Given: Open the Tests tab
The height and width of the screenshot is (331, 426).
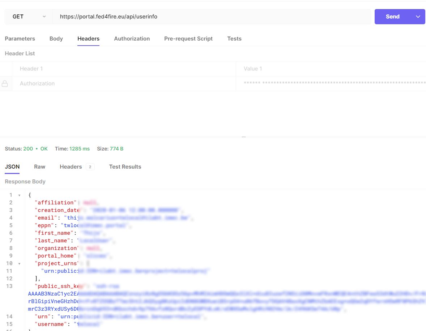Looking at the screenshot, I should 234,39.
